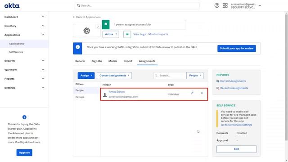Click the top Search field
288x162 pixels.
(137, 5)
